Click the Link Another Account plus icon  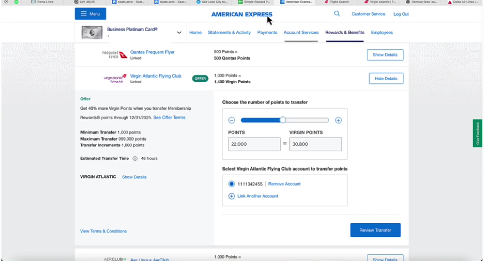(x=231, y=196)
